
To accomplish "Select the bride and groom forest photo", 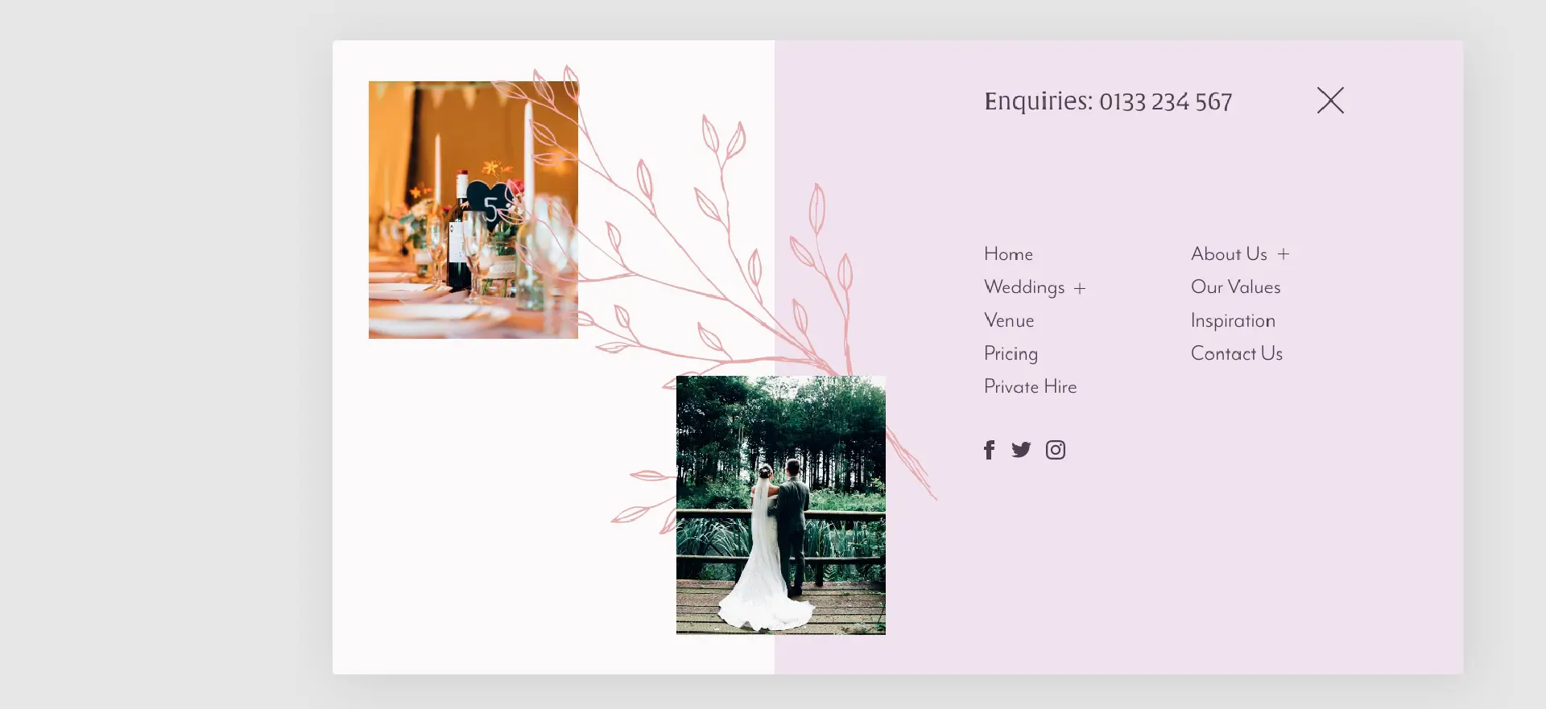I will click(x=780, y=505).
